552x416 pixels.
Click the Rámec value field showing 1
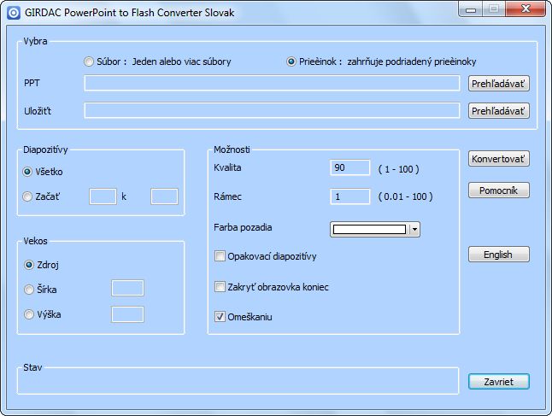(x=350, y=196)
